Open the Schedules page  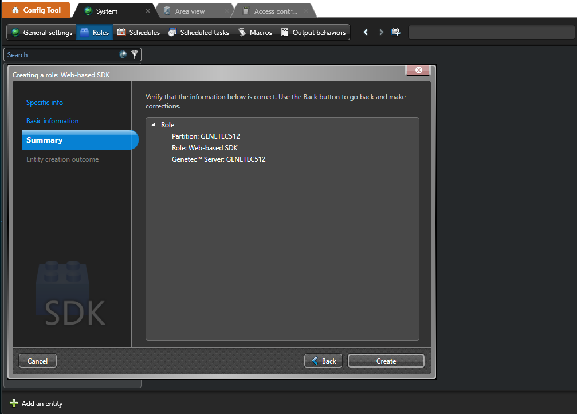(x=138, y=33)
